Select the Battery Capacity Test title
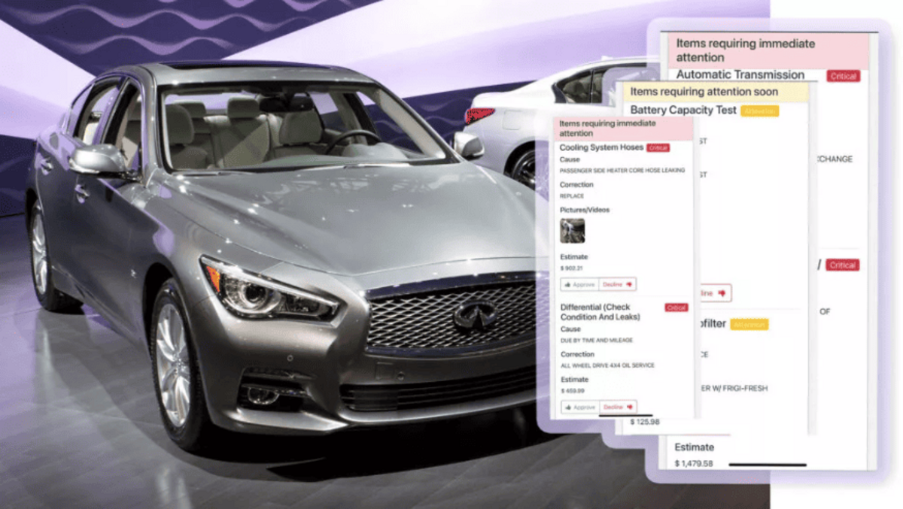Image resolution: width=903 pixels, height=509 pixels. (x=683, y=111)
